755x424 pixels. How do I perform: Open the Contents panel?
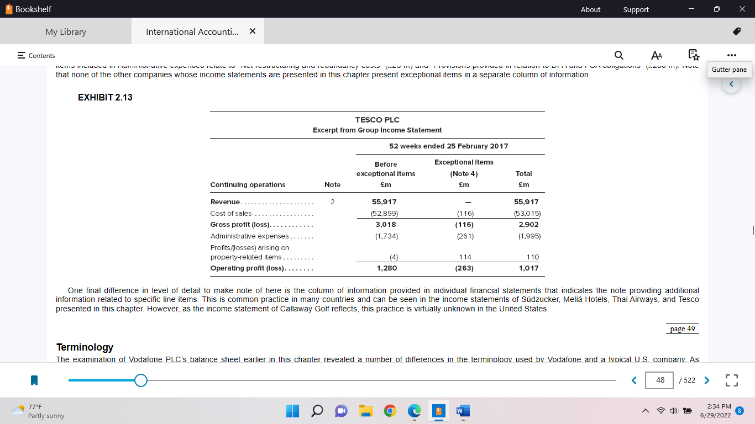[x=36, y=55]
